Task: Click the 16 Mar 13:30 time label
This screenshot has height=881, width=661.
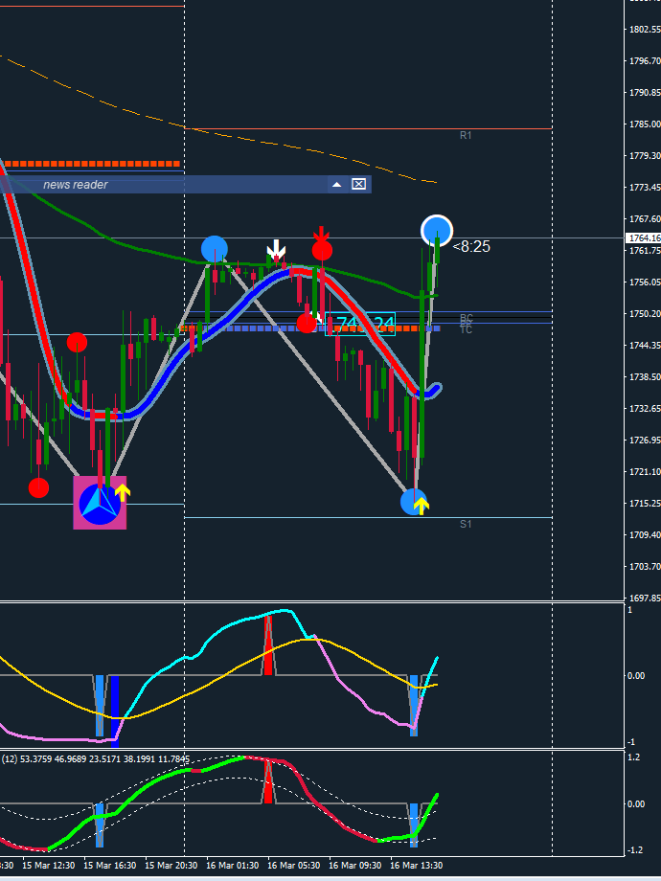Action: pyautogui.click(x=417, y=866)
